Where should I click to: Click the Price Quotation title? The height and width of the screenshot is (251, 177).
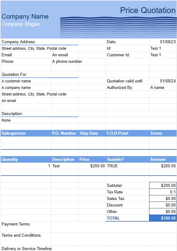tap(148, 10)
